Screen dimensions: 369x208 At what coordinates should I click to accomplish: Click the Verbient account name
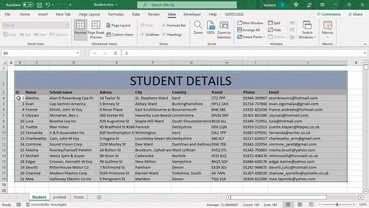point(269,5)
